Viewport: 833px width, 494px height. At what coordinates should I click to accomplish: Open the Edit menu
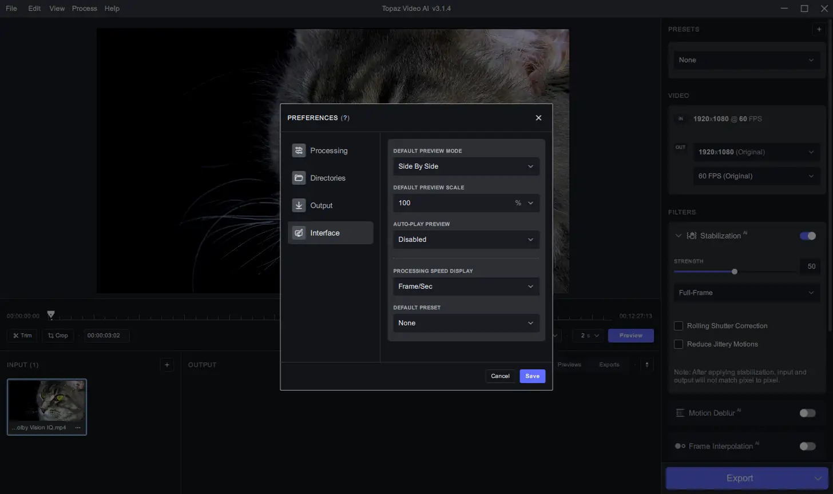(34, 9)
